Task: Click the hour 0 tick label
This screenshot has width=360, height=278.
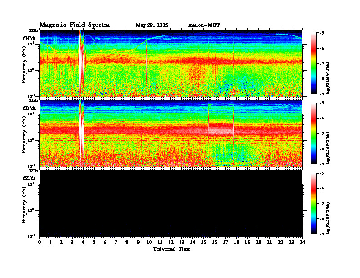Action: pyautogui.click(x=40, y=242)
